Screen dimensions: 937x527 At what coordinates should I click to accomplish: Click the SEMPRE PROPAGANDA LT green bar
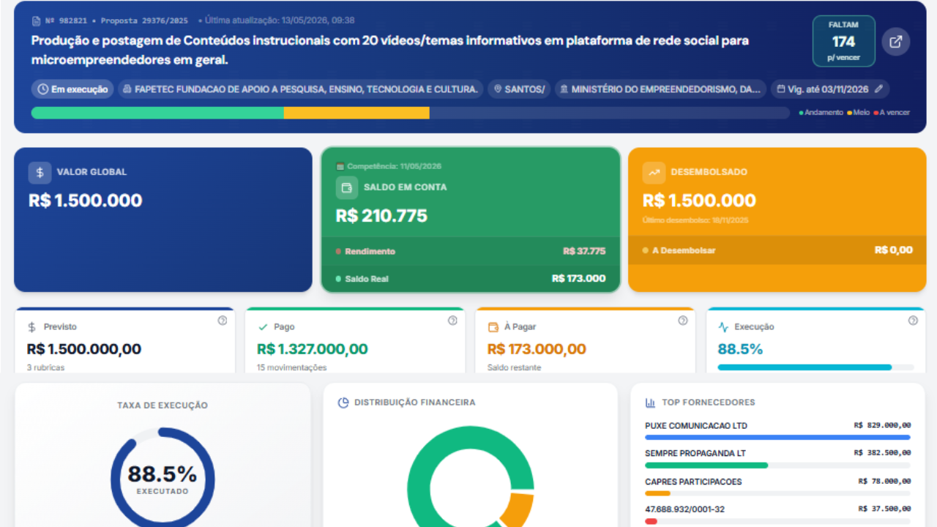pyautogui.click(x=706, y=466)
